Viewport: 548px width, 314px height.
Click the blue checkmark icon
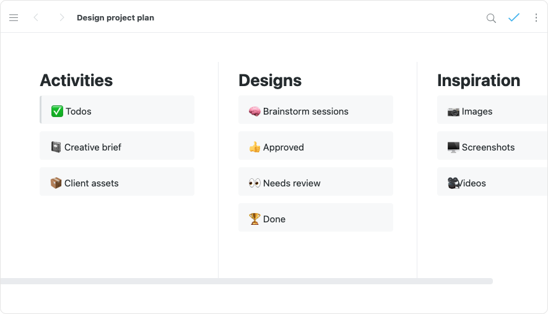coord(514,18)
